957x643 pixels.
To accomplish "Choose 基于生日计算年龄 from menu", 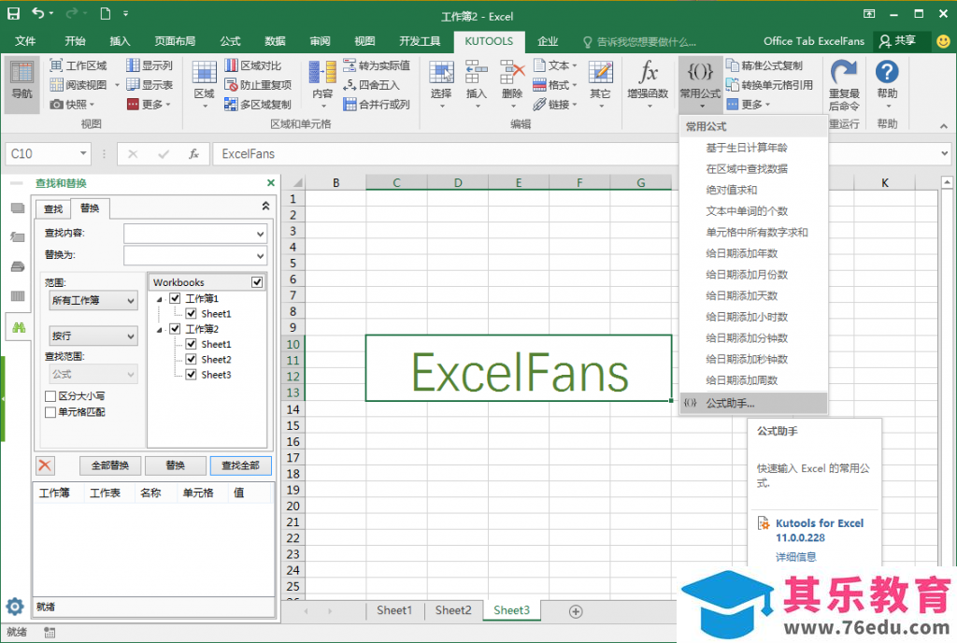I will click(747, 148).
